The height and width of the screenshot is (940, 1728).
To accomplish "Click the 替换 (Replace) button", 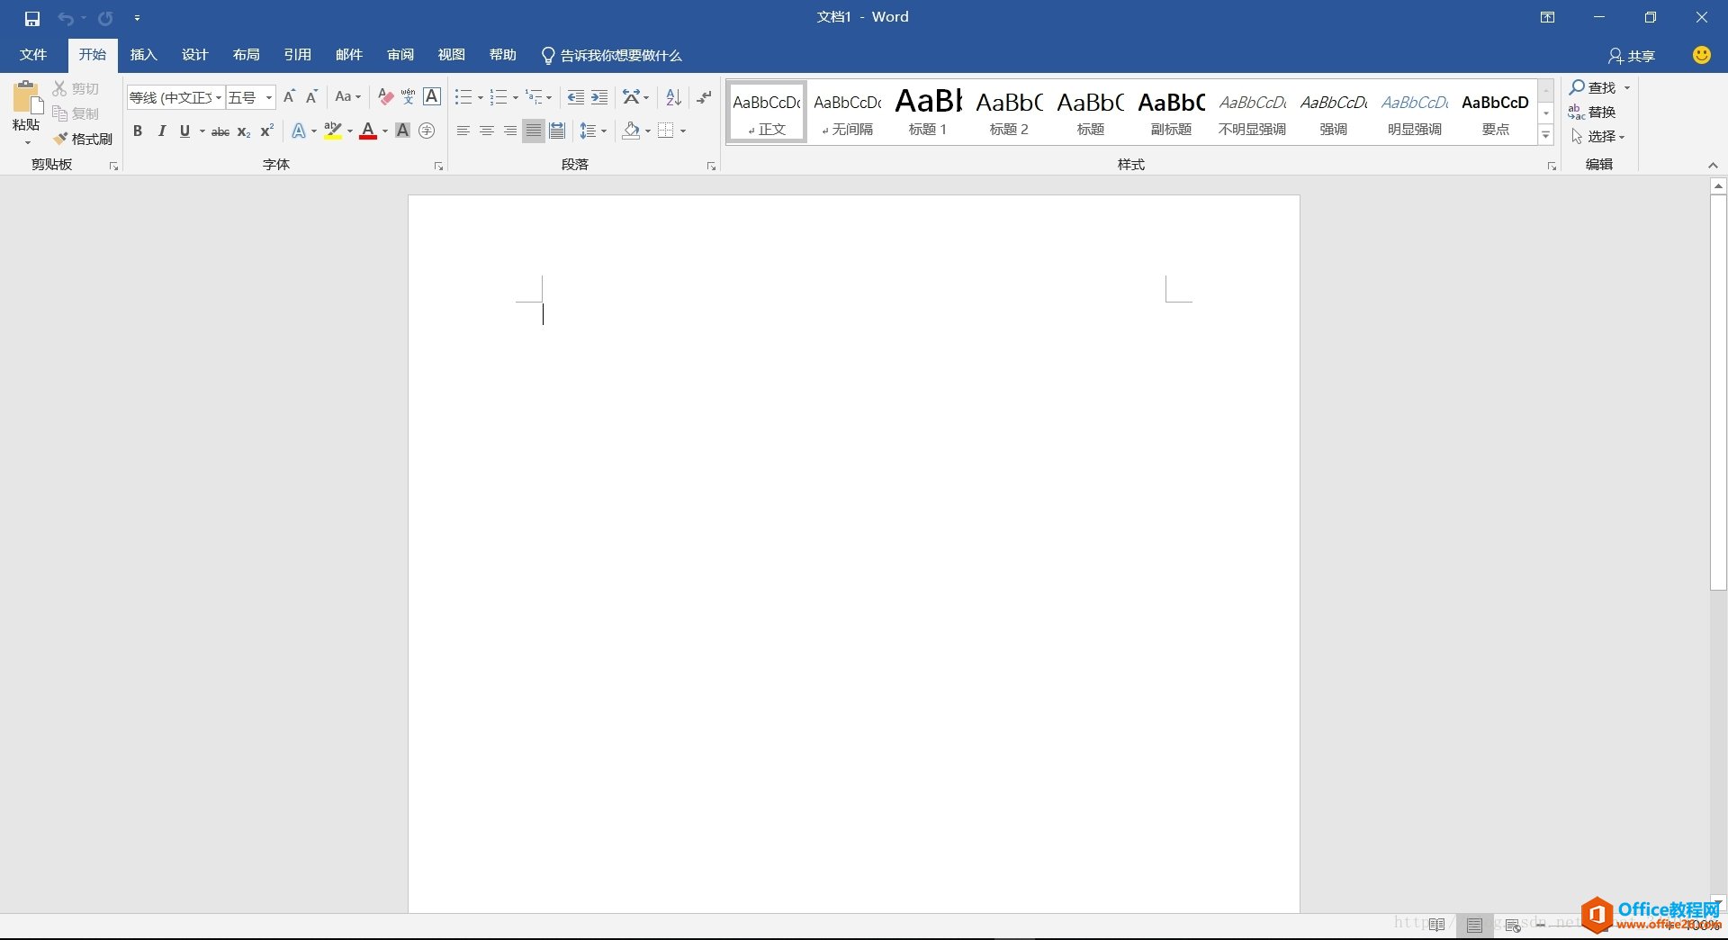I will pyautogui.click(x=1592, y=112).
